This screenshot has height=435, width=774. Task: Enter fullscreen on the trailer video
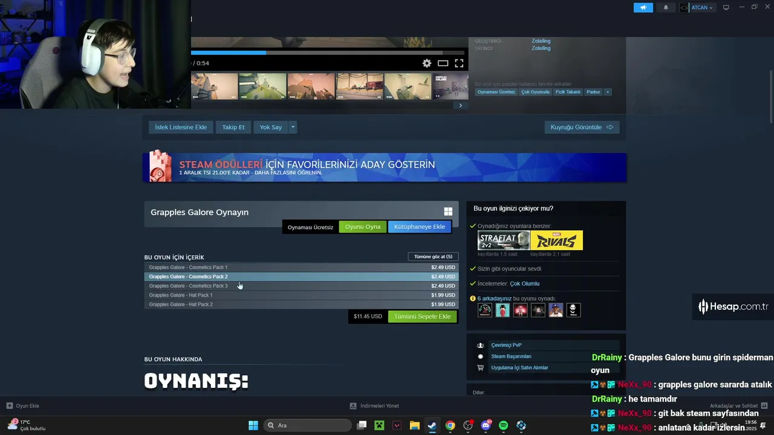tap(459, 63)
